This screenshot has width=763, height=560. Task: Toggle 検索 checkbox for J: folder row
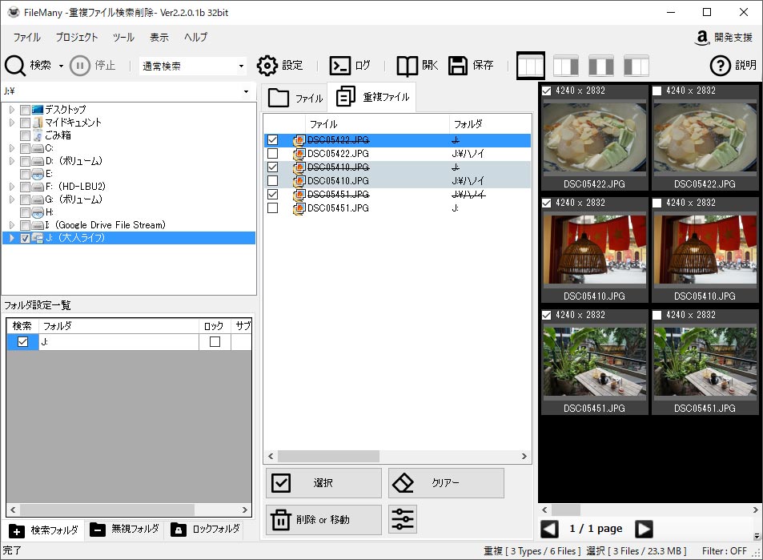coord(22,342)
